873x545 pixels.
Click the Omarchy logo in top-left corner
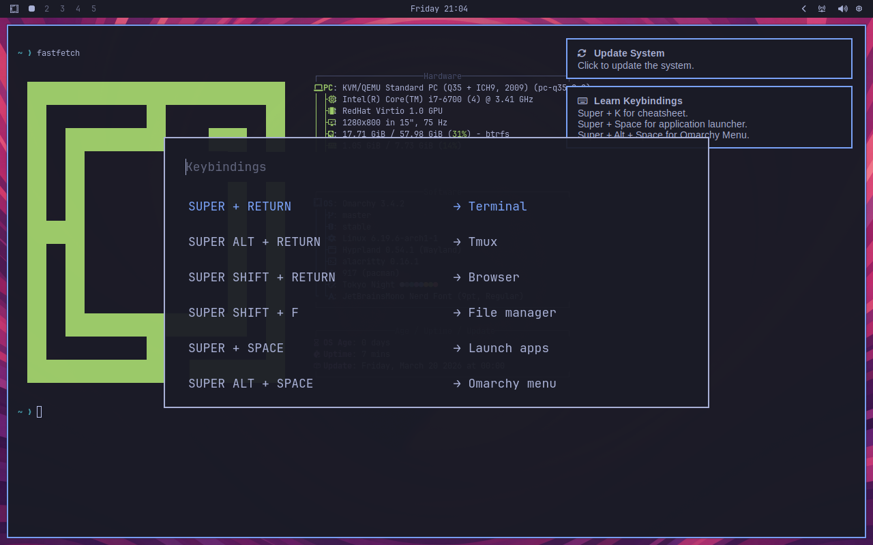[14, 9]
